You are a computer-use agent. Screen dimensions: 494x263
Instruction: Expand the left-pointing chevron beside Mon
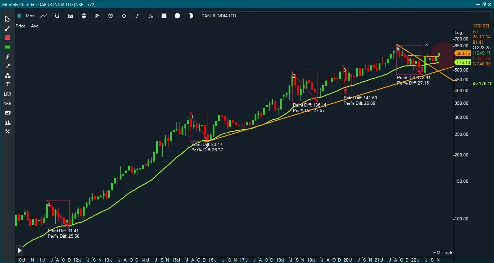click(19, 16)
